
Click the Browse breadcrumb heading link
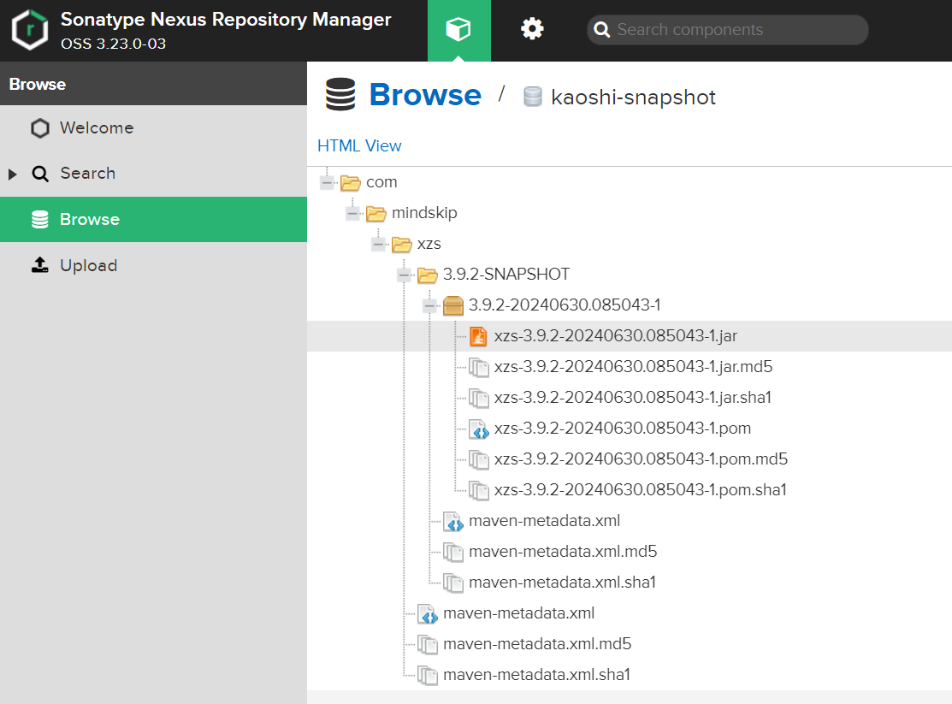pyautogui.click(x=425, y=95)
